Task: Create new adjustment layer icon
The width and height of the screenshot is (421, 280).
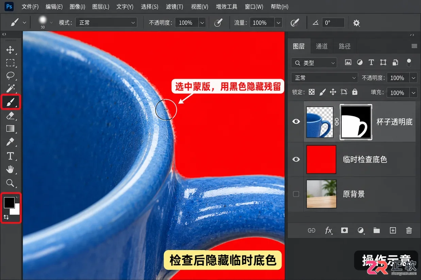Action: coord(360,230)
